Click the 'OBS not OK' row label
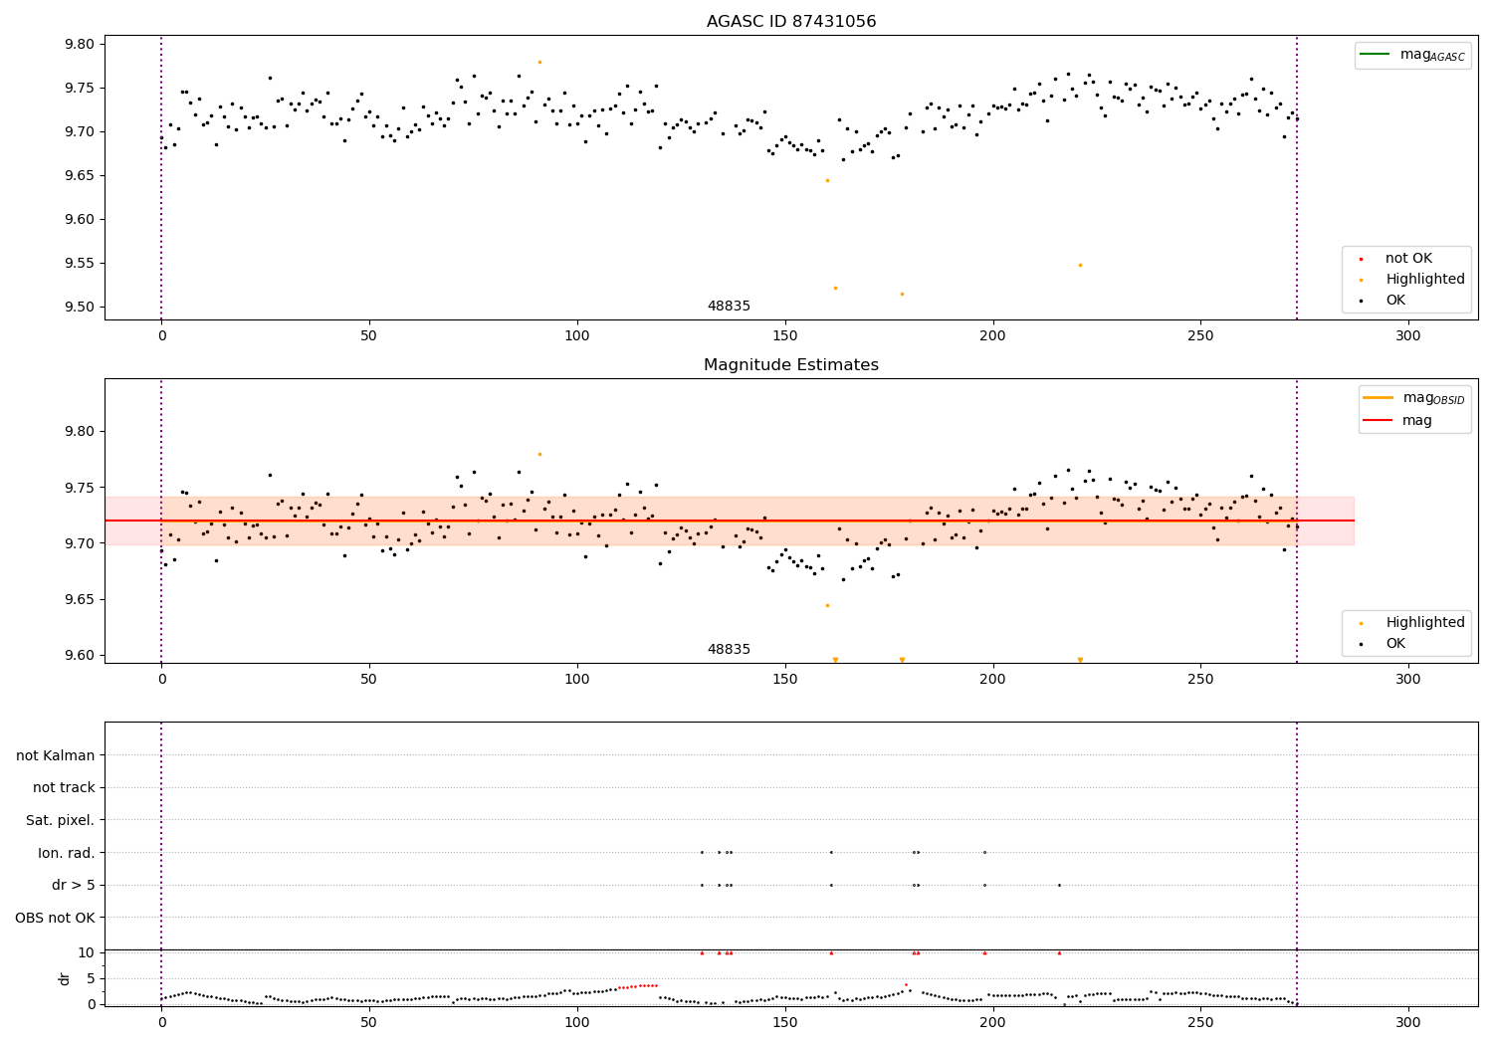 pos(56,918)
